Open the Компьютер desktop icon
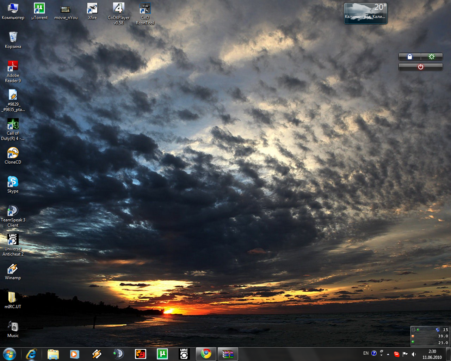Image resolution: width=451 pixels, height=361 pixels. (x=13, y=11)
